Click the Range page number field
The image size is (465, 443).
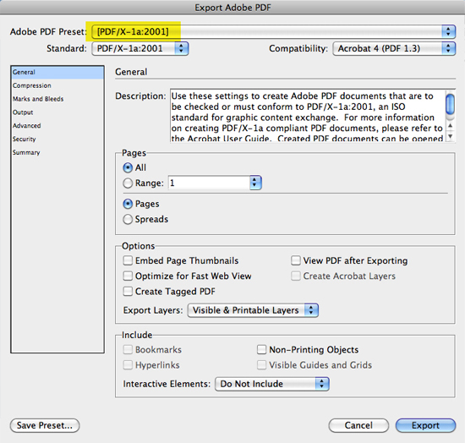(x=209, y=183)
